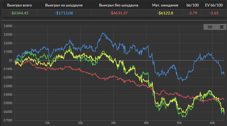Toggle the BB units button

[210, 27]
